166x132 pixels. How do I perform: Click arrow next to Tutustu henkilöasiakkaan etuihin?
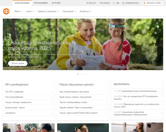(106, 102)
